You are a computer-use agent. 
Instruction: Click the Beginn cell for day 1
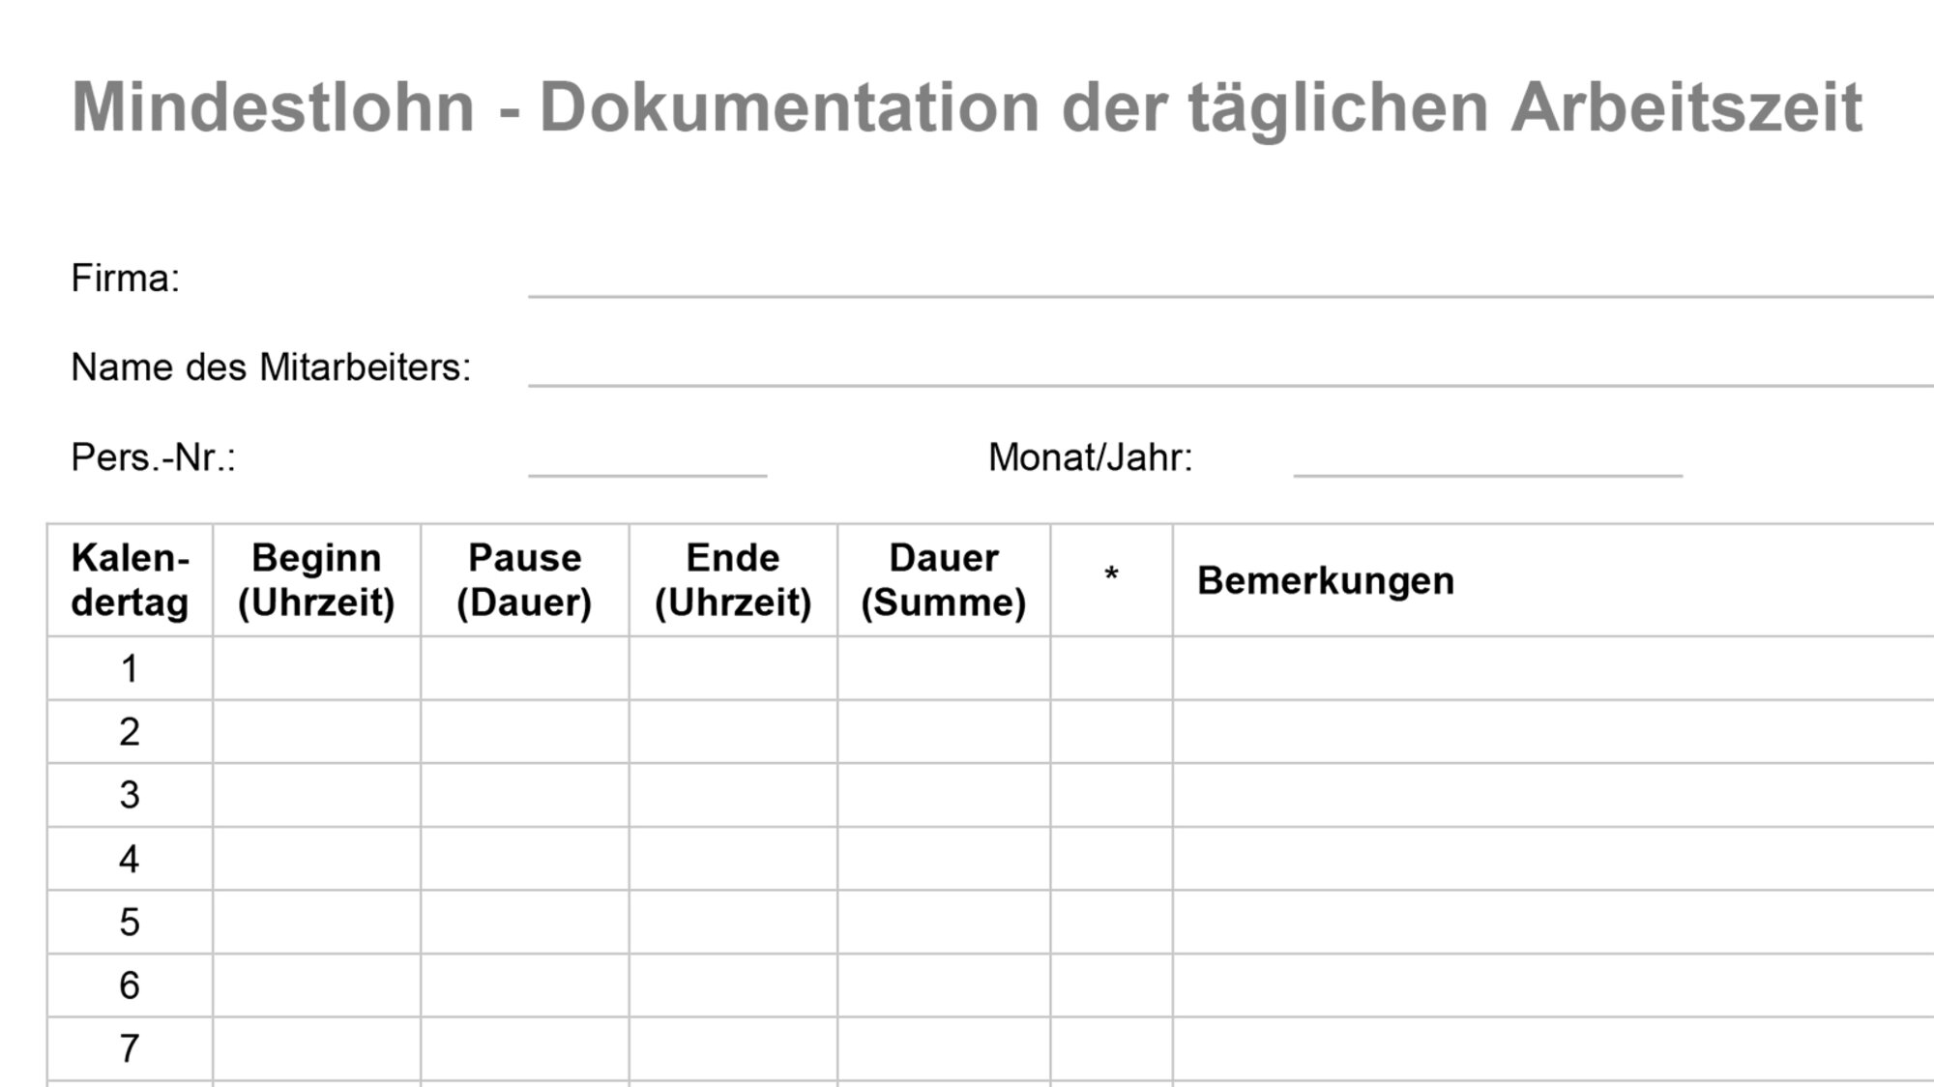click(316, 668)
